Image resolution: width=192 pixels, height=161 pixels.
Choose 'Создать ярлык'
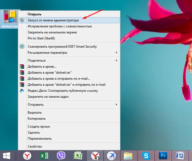coord(39,127)
